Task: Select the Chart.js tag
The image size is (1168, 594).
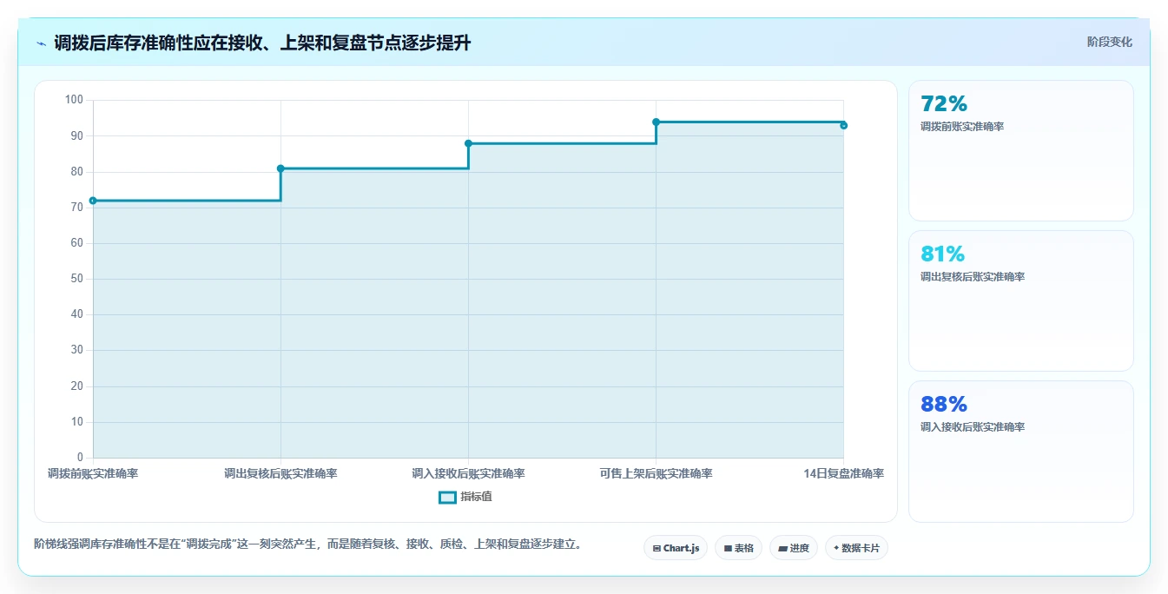Action: pyautogui.click(x=676, y=548)
